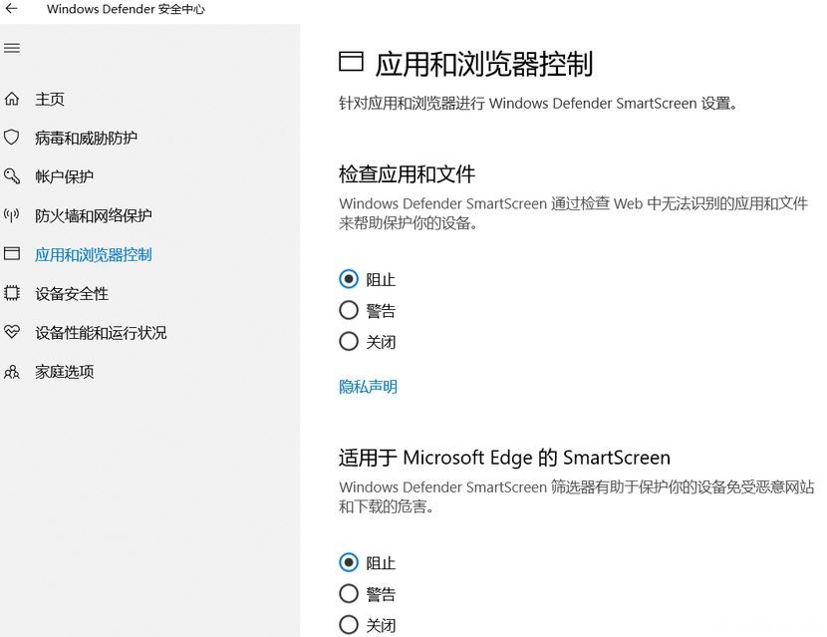Click the heart icon for 设备性能和运行状况
827x637 pixels.
(x=12, y=332)
